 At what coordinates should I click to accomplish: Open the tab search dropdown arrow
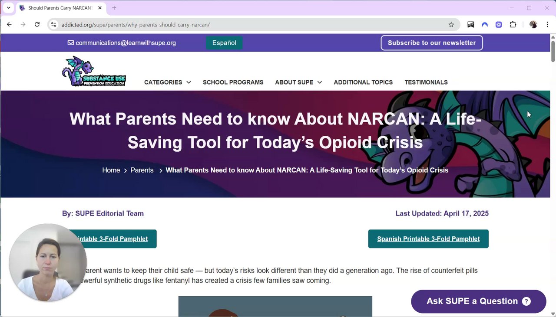tap(8, 8)
